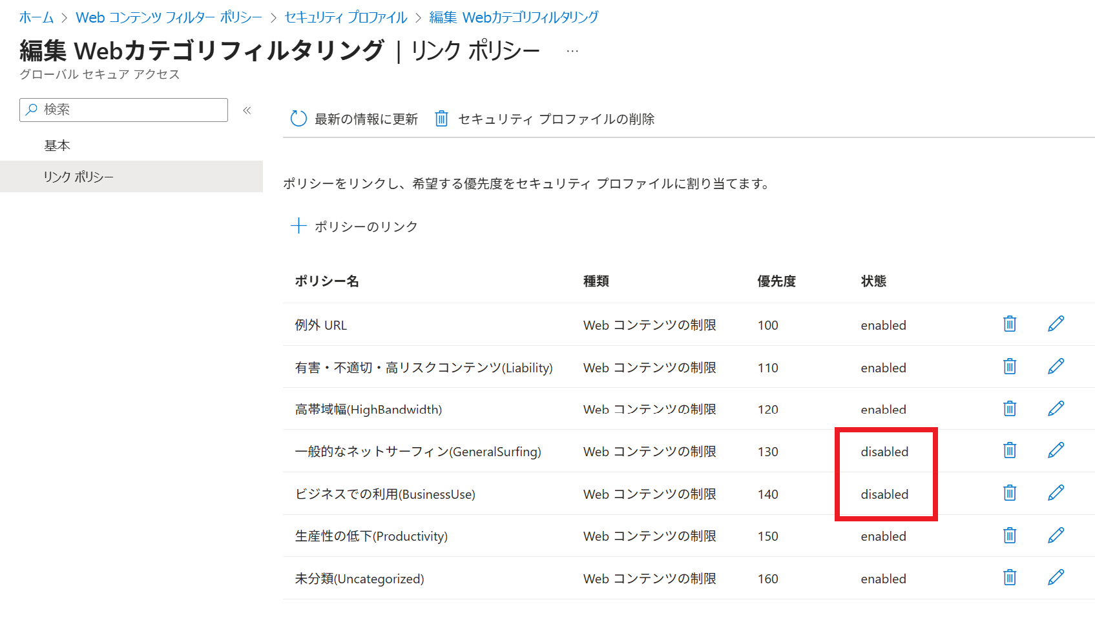Delete the HighBandwidth policy row
This screenshot has height=622, width=1095.
click(1010, 408)
